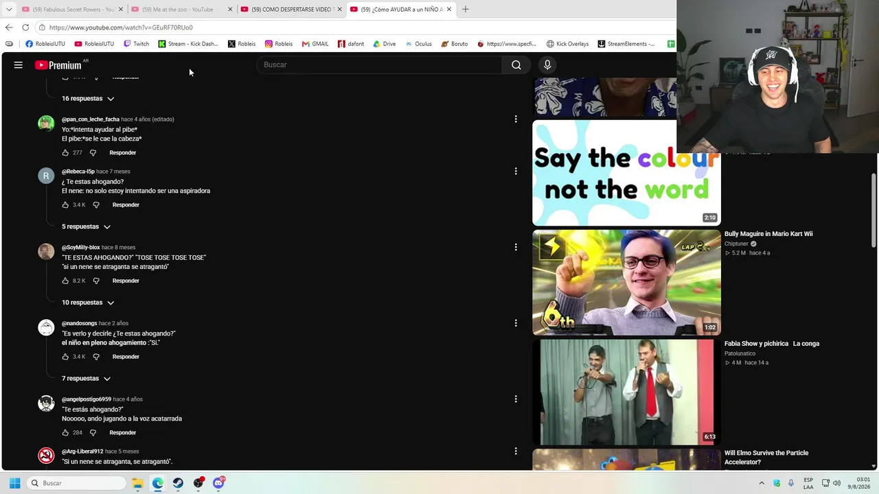Start voice search with microphone icon
This screenshot has height=494, width=879.
point(547,64)
